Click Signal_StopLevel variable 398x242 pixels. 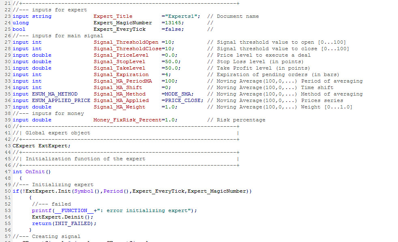coord(119,62)
